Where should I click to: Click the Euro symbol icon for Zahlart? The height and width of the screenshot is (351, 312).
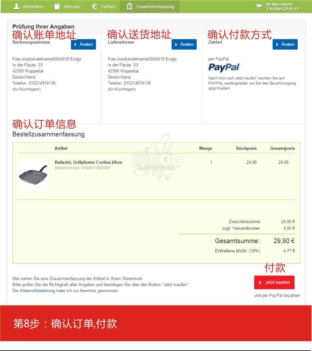click(x=94, y=6)
